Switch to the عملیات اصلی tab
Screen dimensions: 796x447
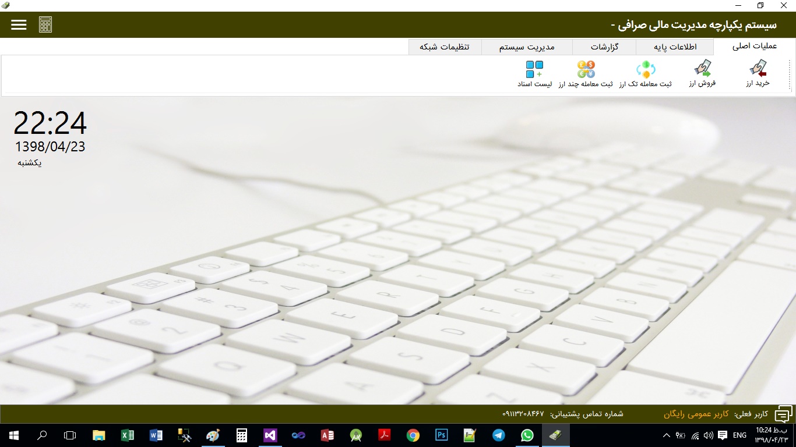point(755,47)
